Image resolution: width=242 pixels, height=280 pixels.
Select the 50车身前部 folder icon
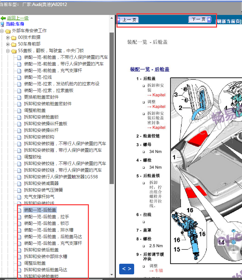(x=14, y=44)
